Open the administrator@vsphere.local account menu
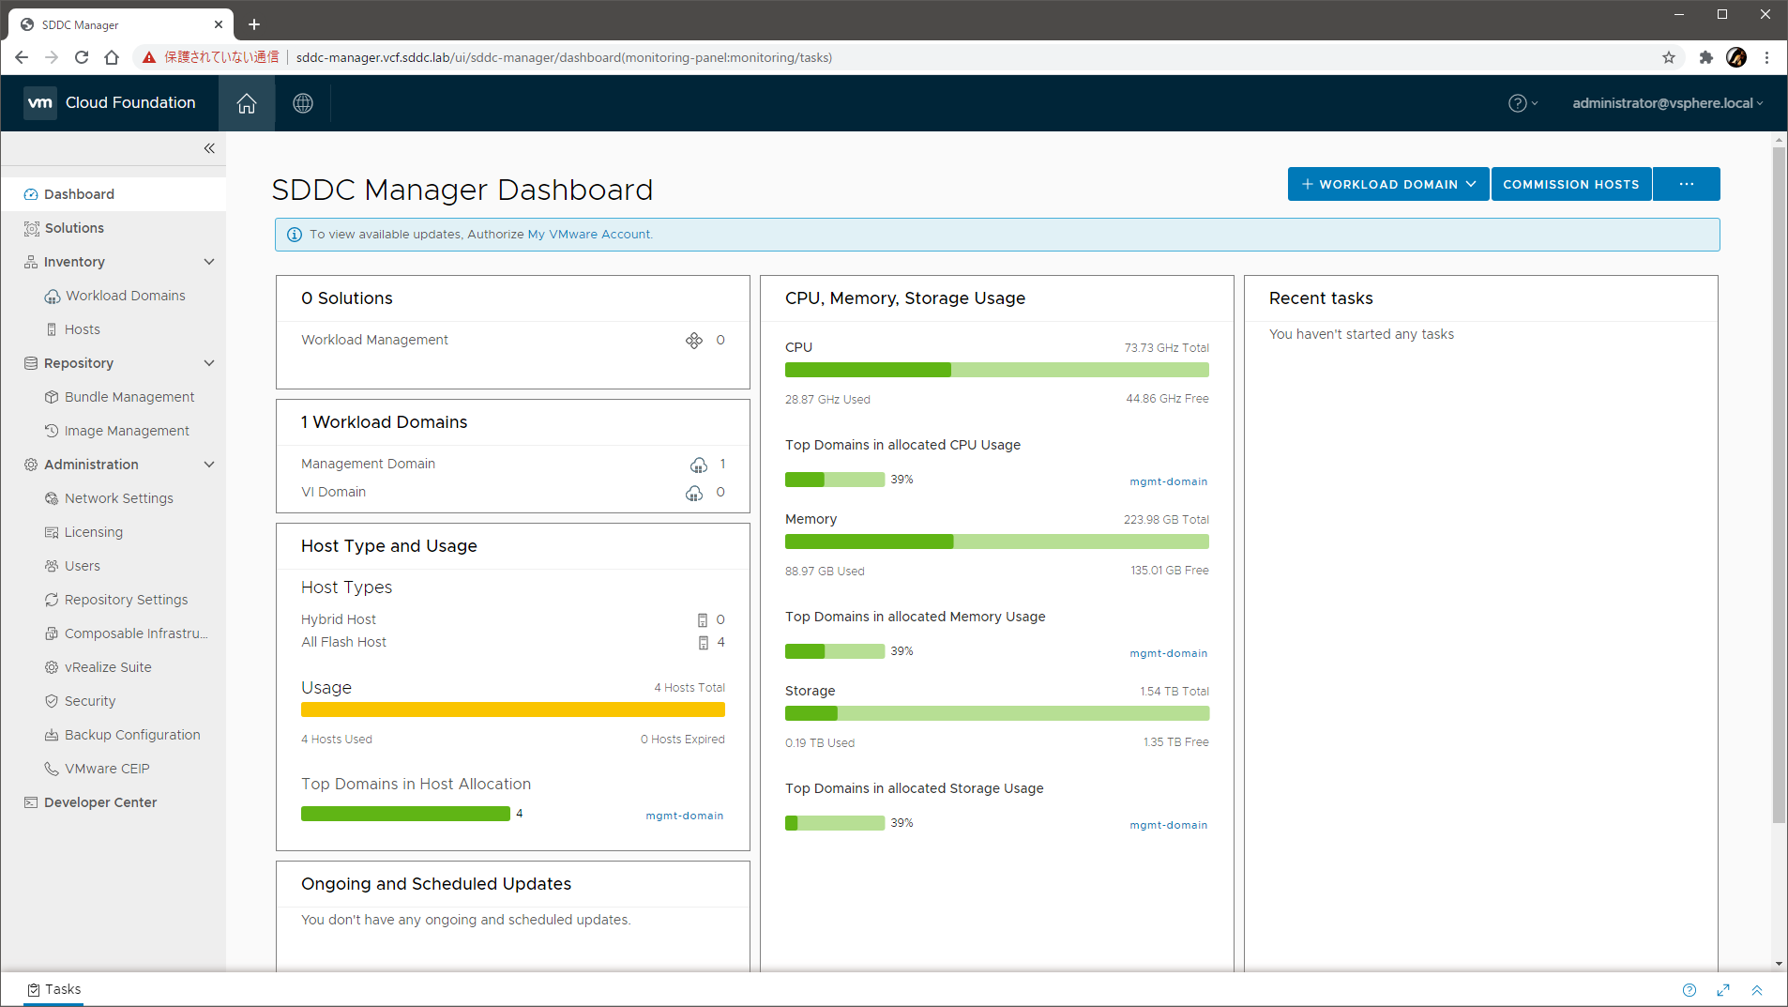Screen dimensions: 1788x1007 (x=1667, y=103)
